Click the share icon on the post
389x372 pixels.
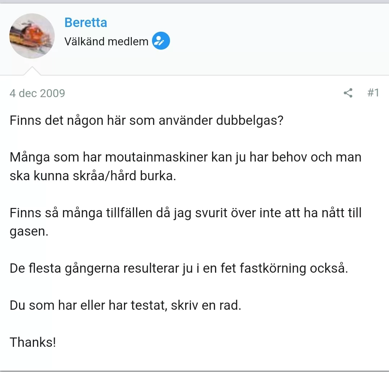348,93
